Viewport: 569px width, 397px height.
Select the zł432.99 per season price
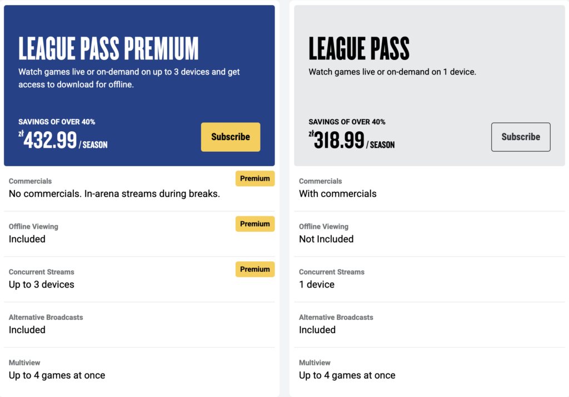click(x=63, y=140)
